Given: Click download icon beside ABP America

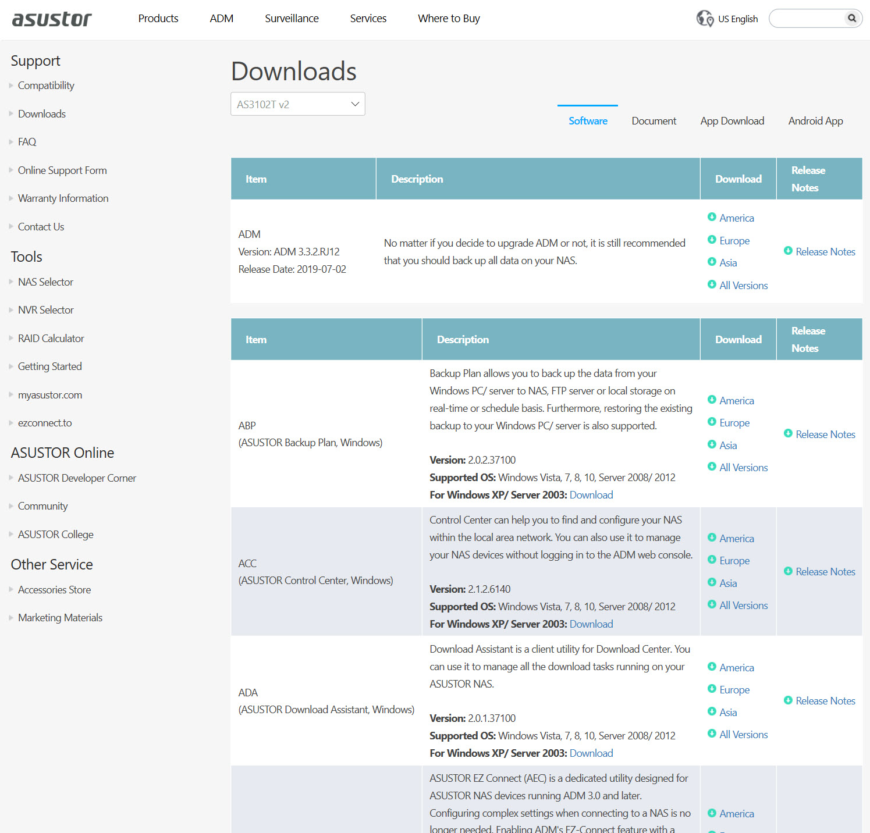Looking at the screenshot, I should click(712, 400).
